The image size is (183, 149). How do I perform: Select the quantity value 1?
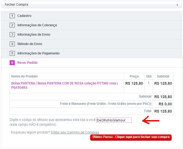(x=148, y=83)
